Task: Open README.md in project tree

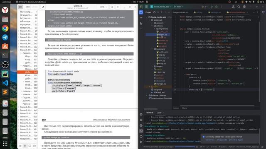Action: (158, 93)
